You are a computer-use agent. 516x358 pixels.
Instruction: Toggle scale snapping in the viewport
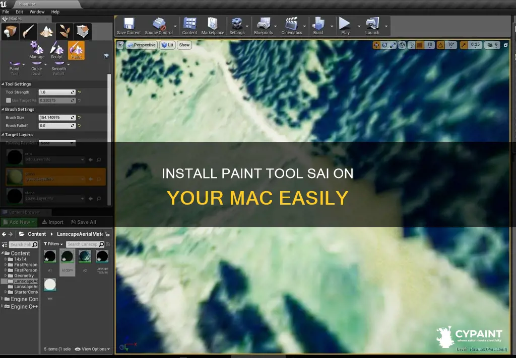point(464,45)
